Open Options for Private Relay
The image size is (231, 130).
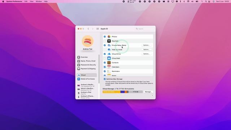146,45
